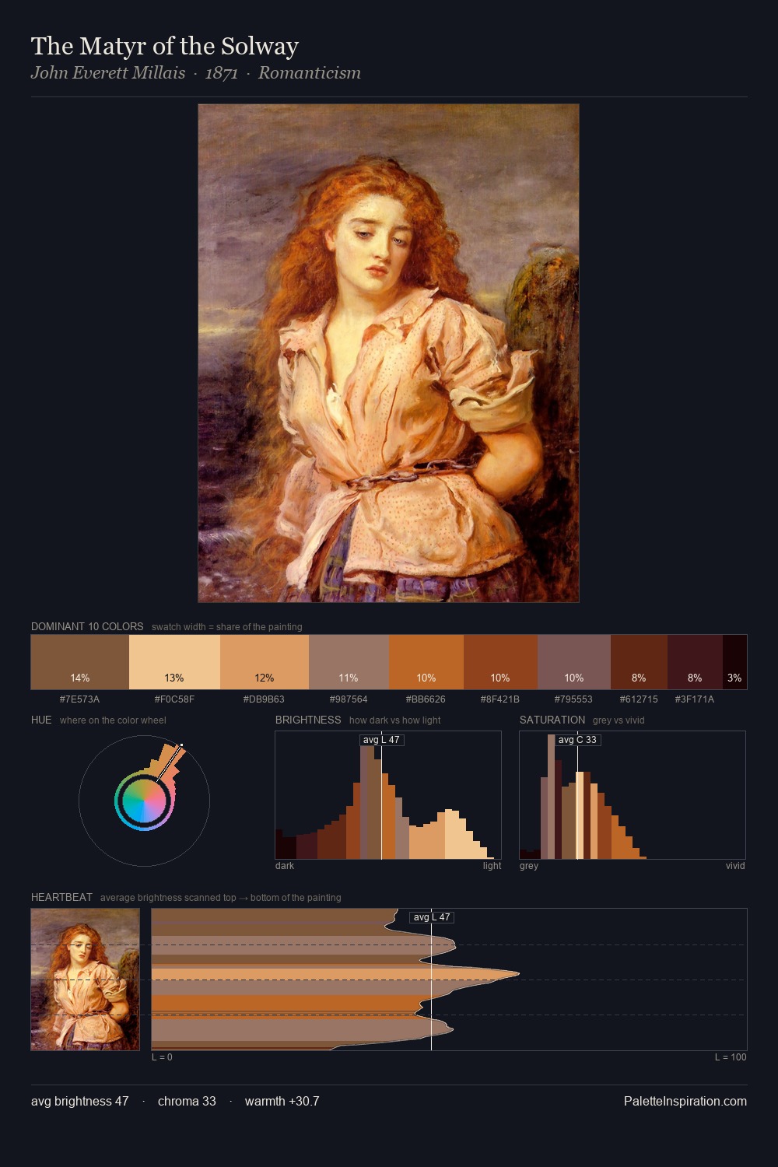This screenshot has width=778, height=1167.
Task: Click the 'L = 100' axis label
Action: click(731, 1057)
